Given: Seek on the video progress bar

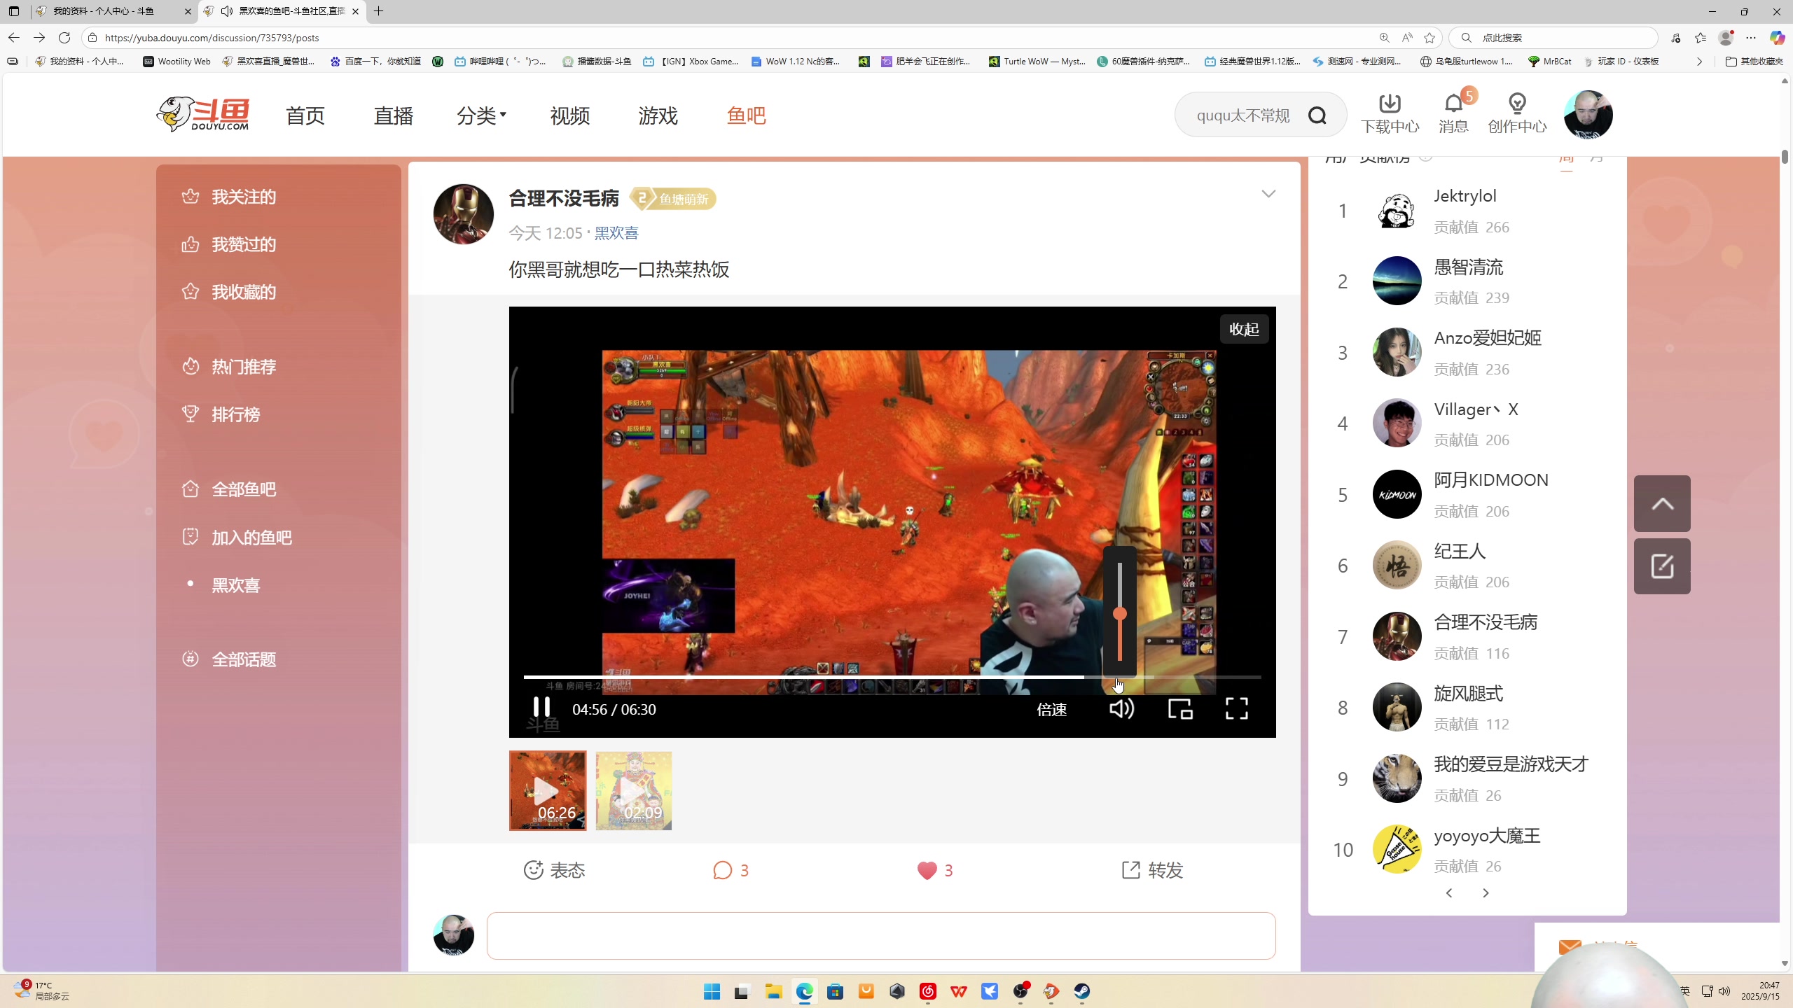Looking at the screenshot, I should coord(892,677).
